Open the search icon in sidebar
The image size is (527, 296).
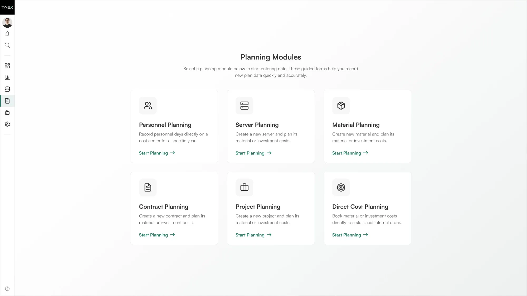(7, 45)
